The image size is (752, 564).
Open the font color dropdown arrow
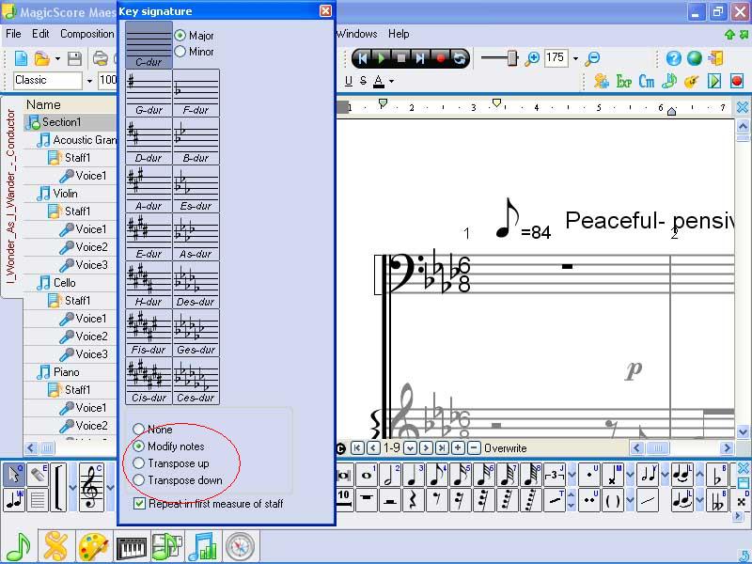(x=391, y=81)
